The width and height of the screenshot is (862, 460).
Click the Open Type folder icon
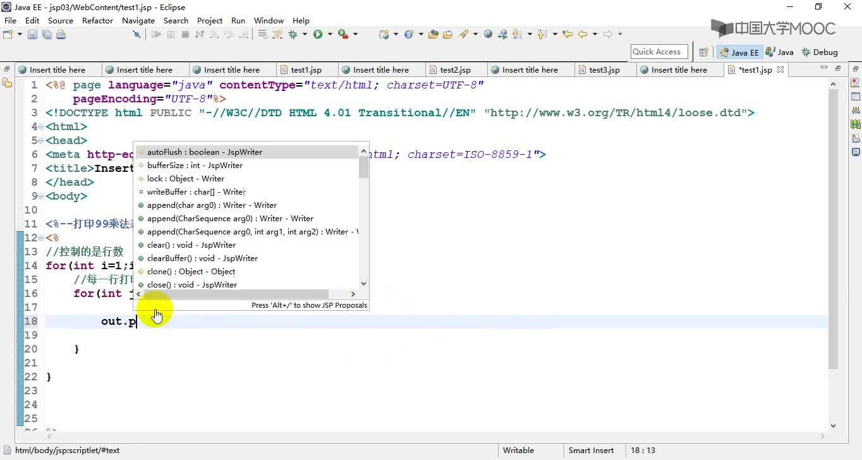point(434,34)
